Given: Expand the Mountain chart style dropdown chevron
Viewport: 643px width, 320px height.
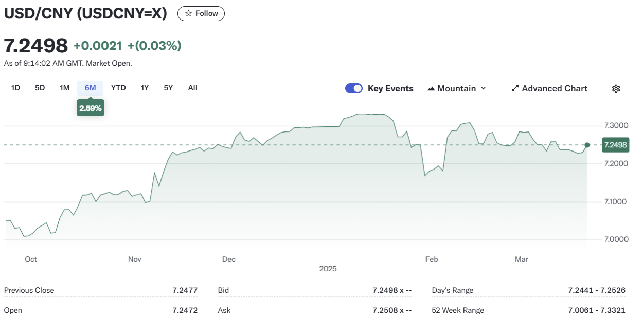Looking at the screenshot, I should (483, 89).
